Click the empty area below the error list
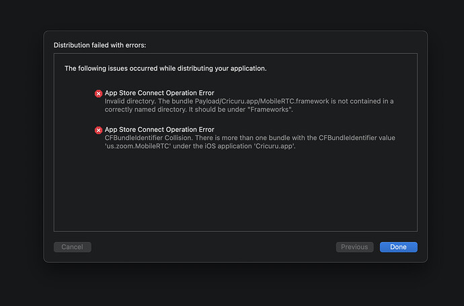 (x=235, y=195)
